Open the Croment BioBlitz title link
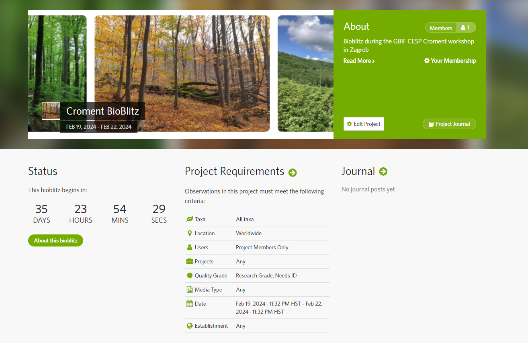 102,111
